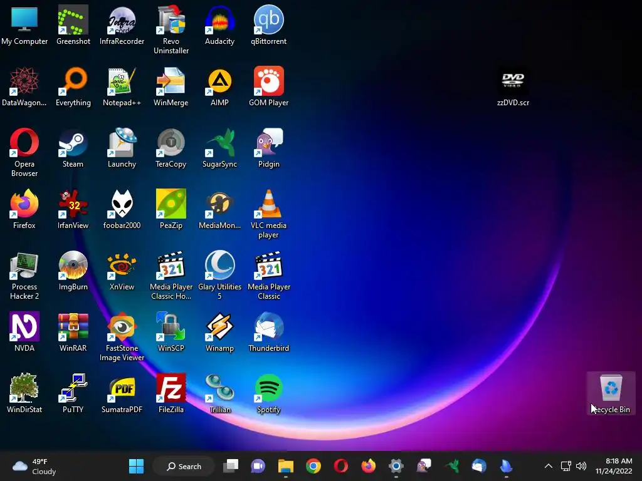Launch Firefox from the taskbar
Screen dimensions: 642x481
pyautogui.click(x=369, y=466)
